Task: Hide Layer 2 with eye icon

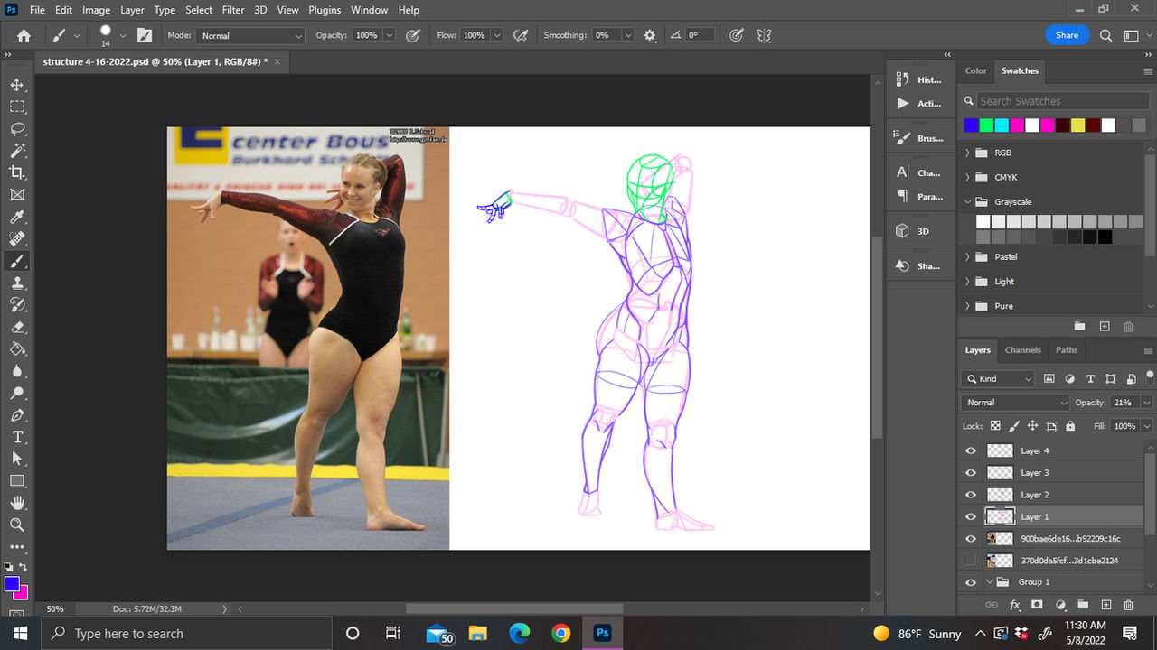Action: 971,495
